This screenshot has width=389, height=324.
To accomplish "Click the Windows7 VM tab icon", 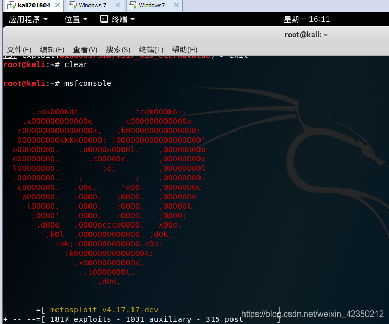I will [133, 5].
